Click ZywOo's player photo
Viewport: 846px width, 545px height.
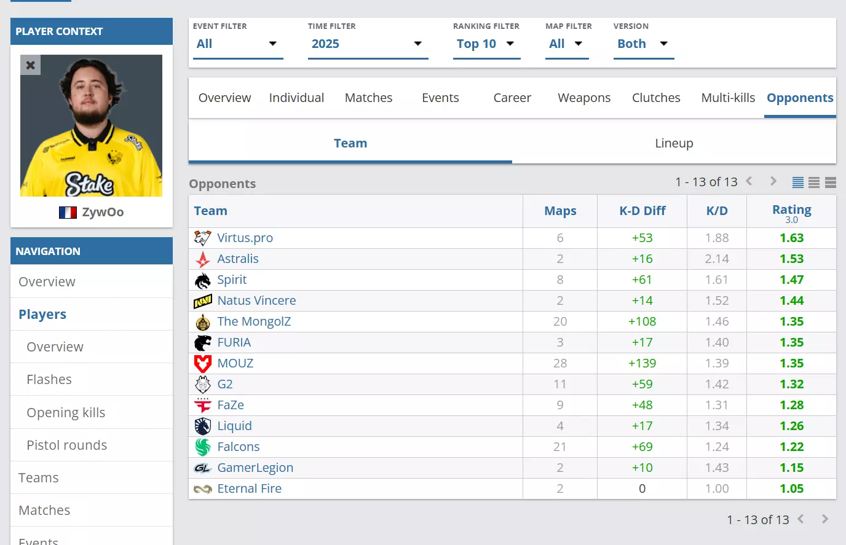pos(91,126)
